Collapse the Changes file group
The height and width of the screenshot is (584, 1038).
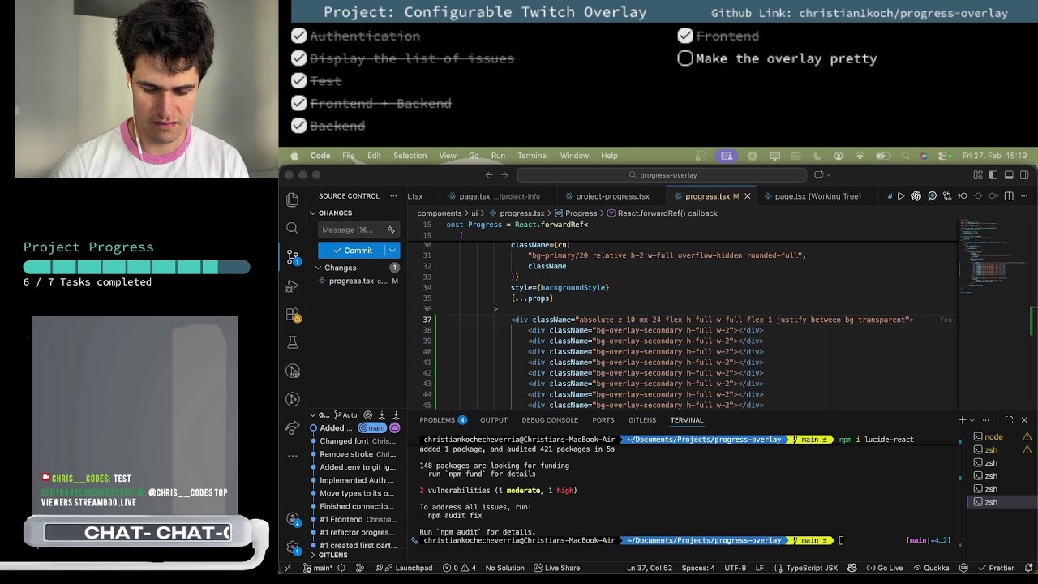pos(318,268)
